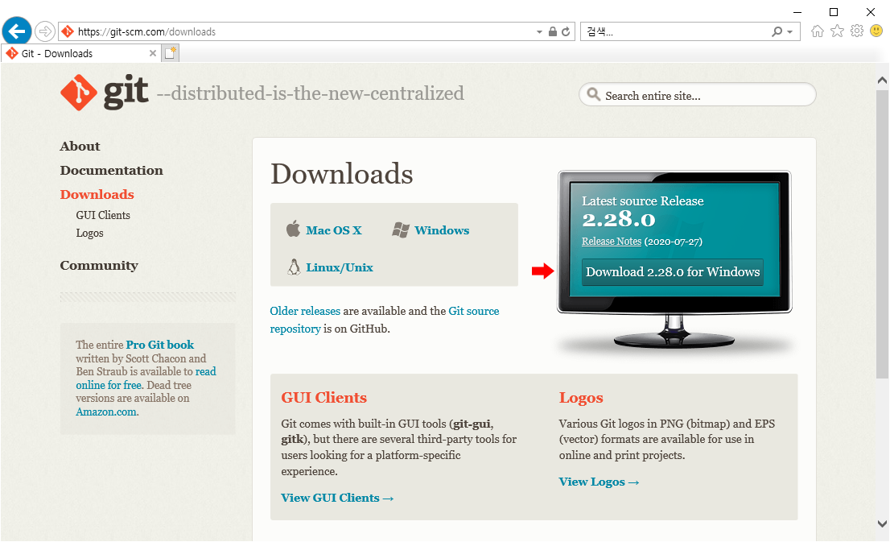This screenshot has height=542, width=890.
Task: Click the vertical scrollbar thumb
Action: pos(882,234)
